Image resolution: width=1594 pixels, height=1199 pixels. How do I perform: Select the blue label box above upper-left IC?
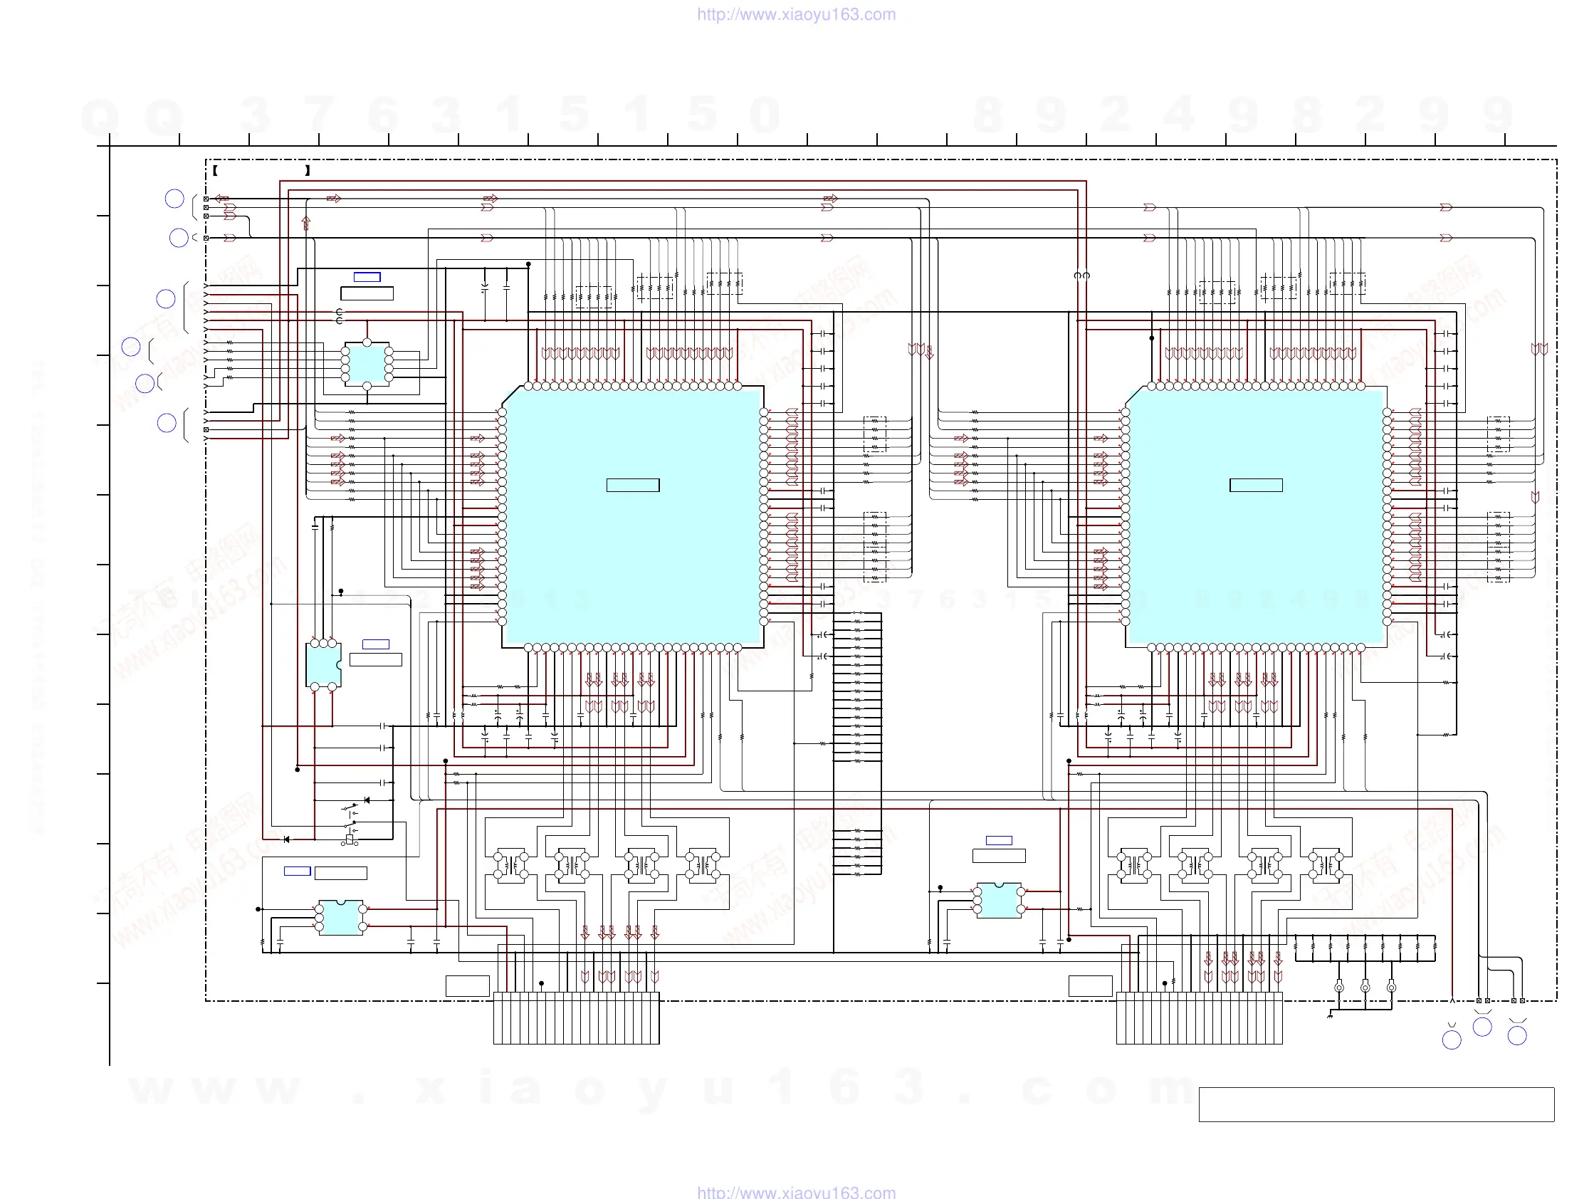(x=367, y=277)
